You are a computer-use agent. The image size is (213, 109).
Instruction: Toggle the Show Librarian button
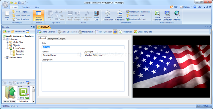[x=39, y=16]
